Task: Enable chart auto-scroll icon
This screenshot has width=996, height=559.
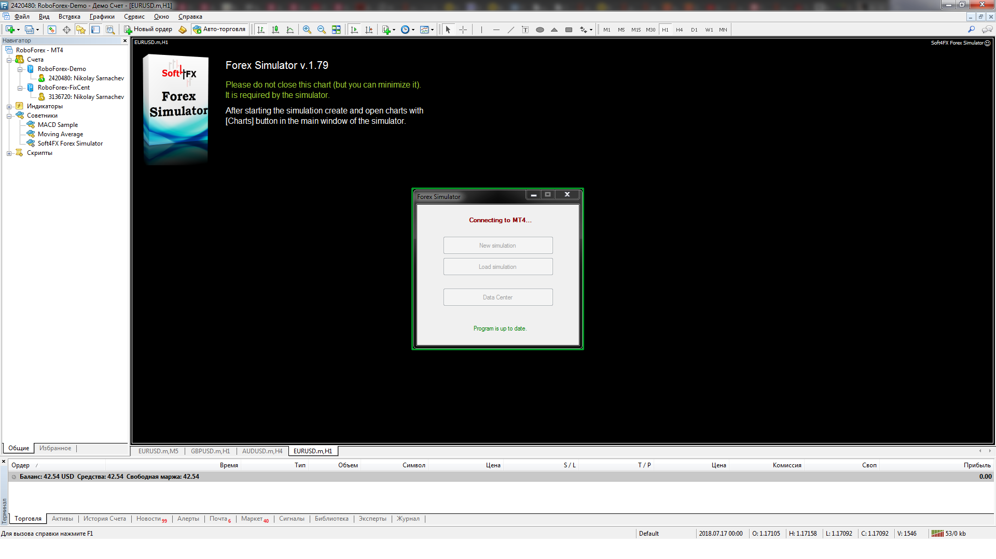Action: [x=354, y=30]
